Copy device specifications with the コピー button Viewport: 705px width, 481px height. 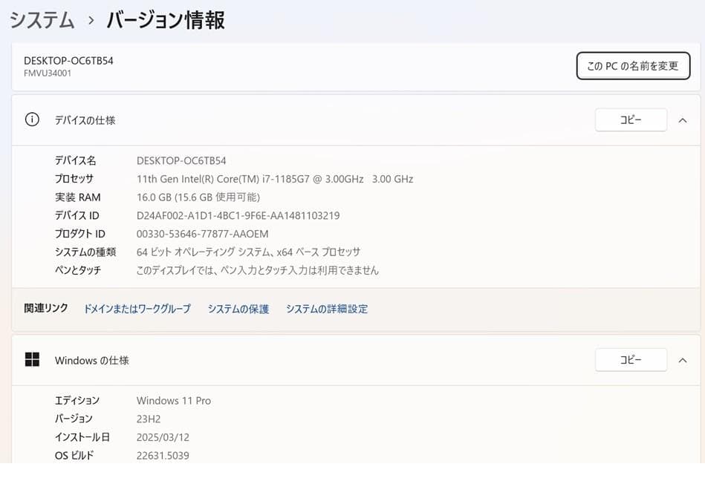click(x=631, y=120)
